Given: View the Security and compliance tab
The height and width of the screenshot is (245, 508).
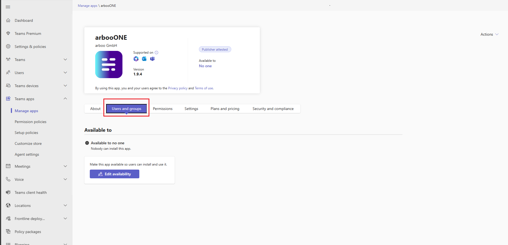Looking at the screenshot, I should [x=273, y=109].
